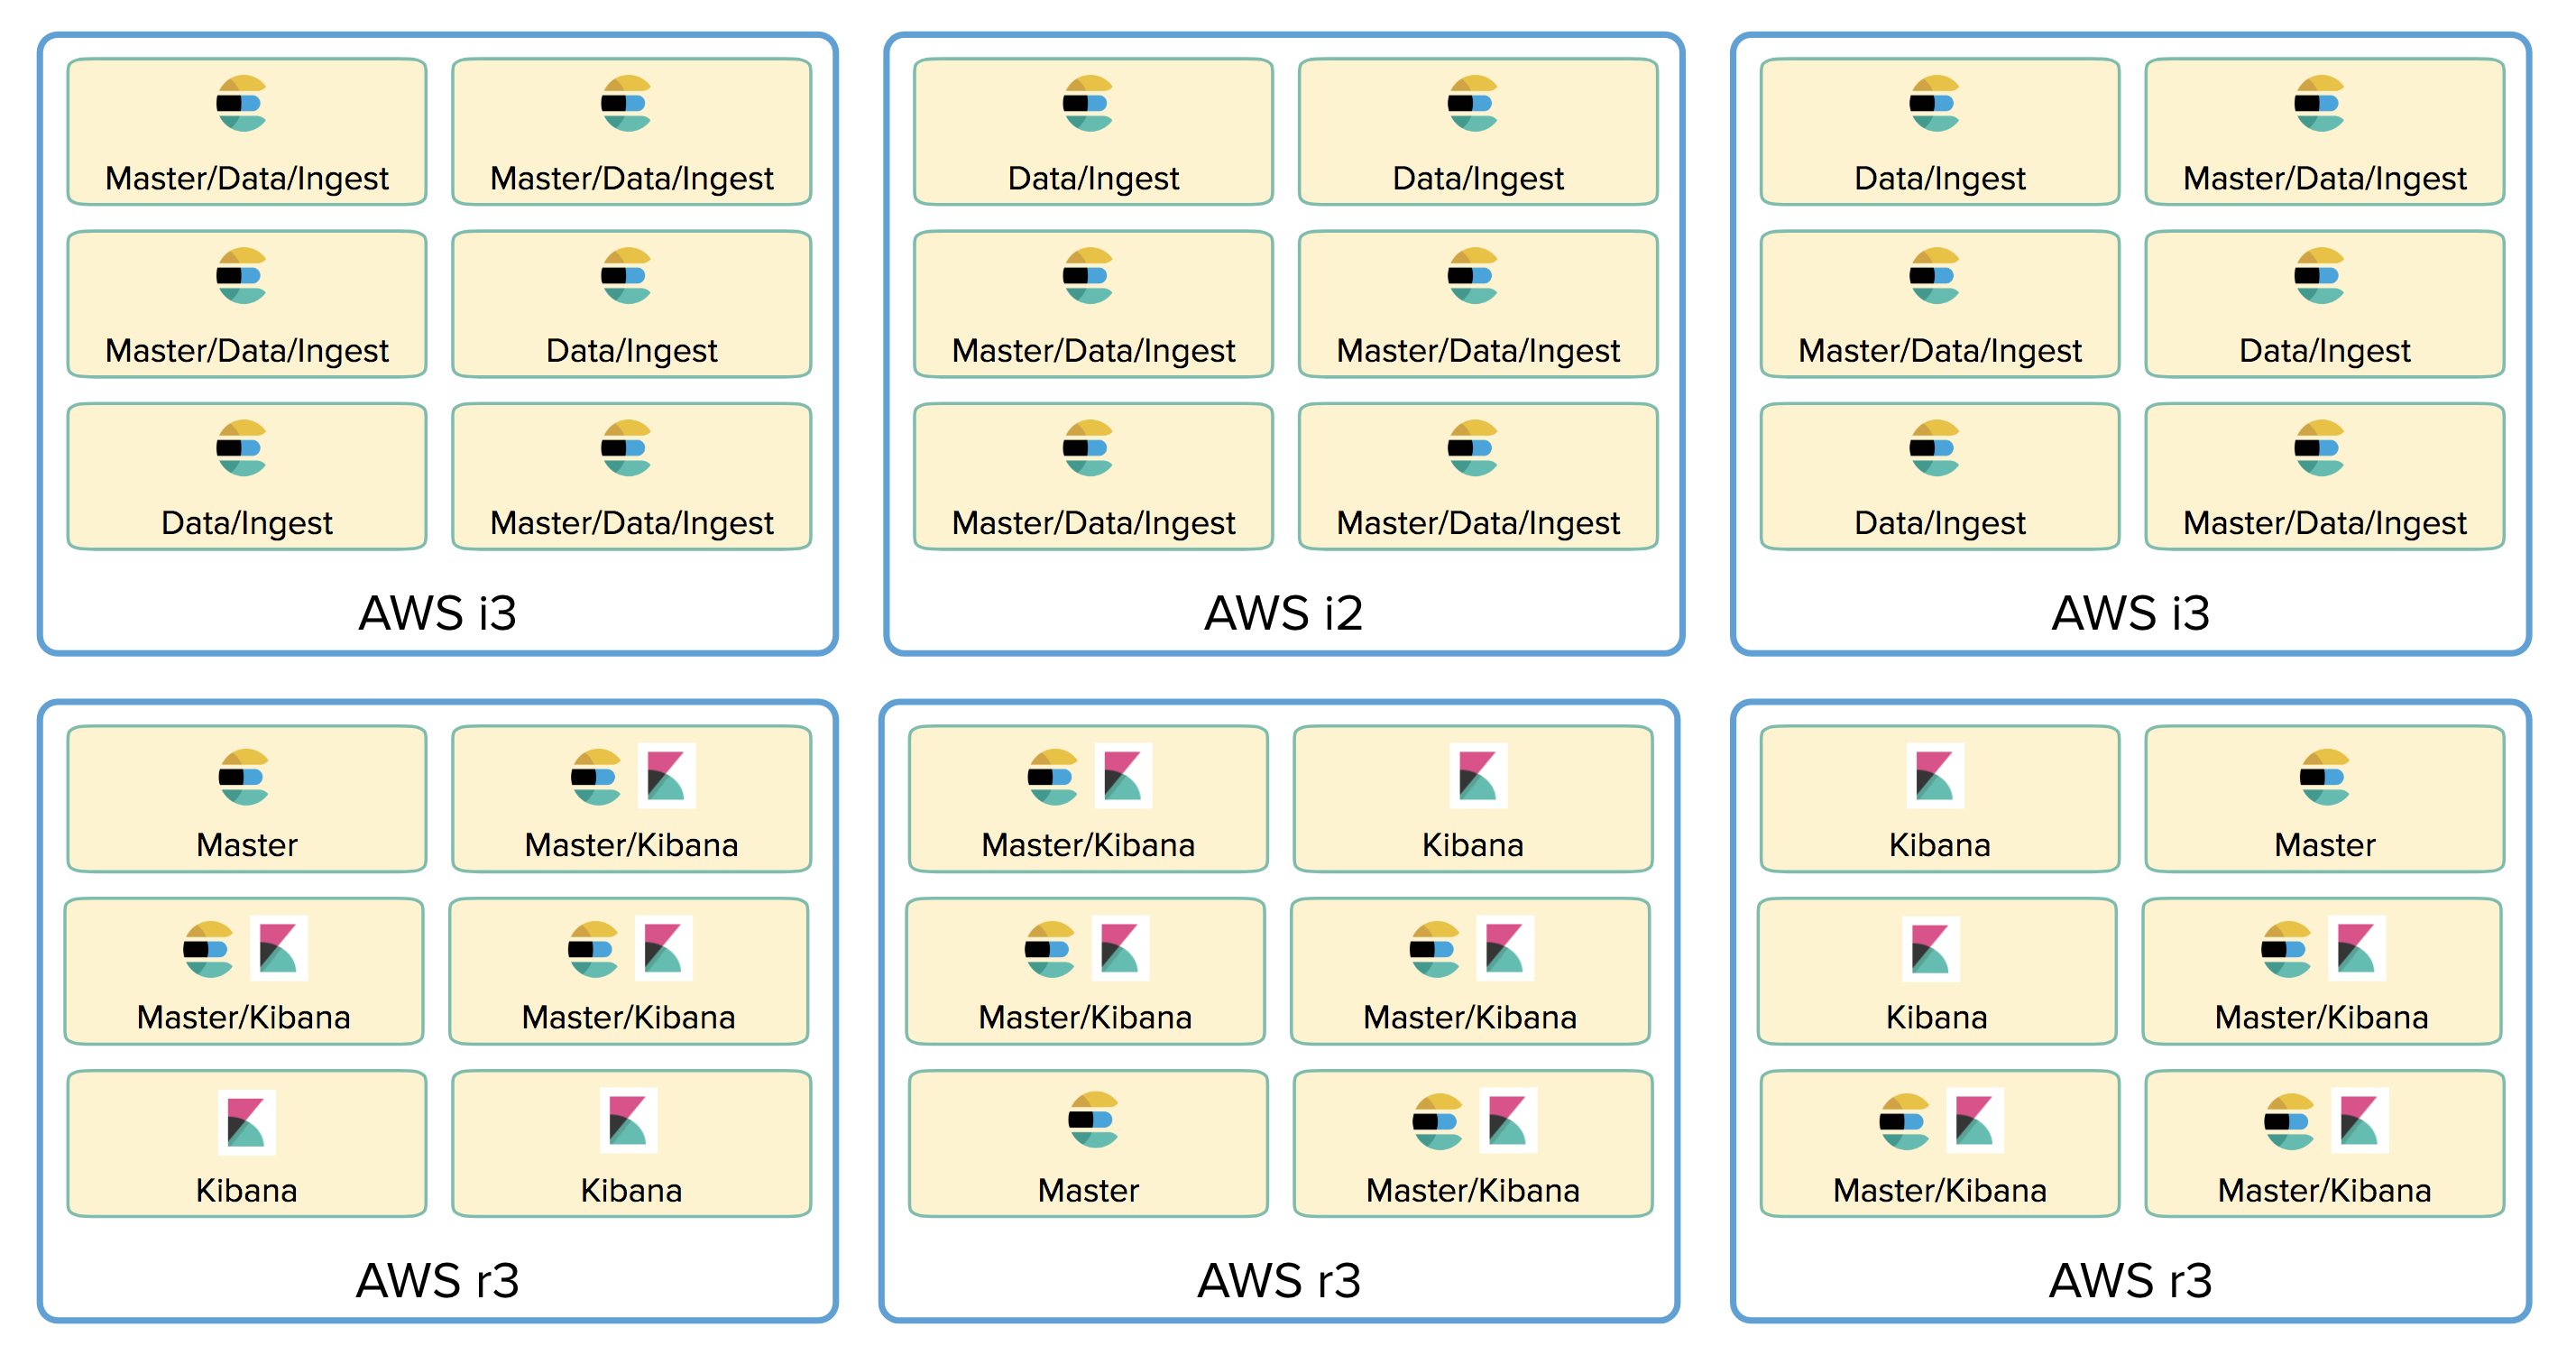Click Elasticsearch icon of bottom-row Master/Kibana, middle r3 group
This screenshot has height=1364, width=2576.
[x=1437, y=1121]
